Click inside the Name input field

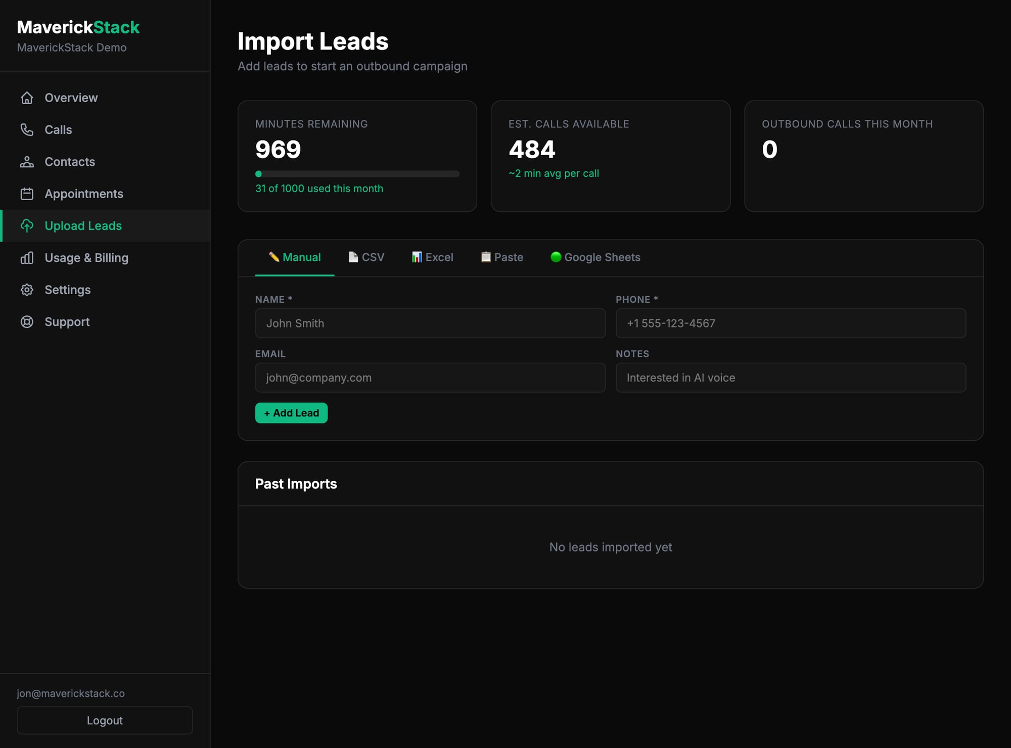tap(430, 323)
